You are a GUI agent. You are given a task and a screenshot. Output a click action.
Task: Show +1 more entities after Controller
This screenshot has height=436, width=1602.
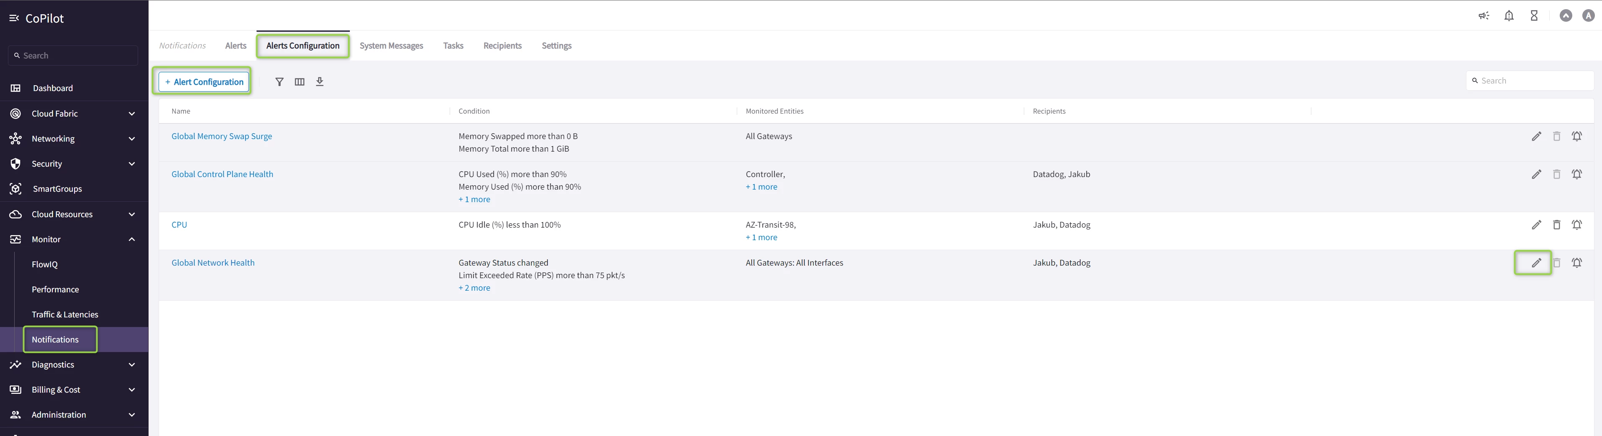click(x=761, y=187)
